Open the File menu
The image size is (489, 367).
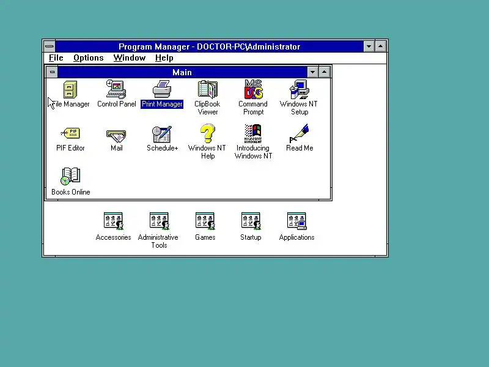pyautogui.click(x=56, y=58)
